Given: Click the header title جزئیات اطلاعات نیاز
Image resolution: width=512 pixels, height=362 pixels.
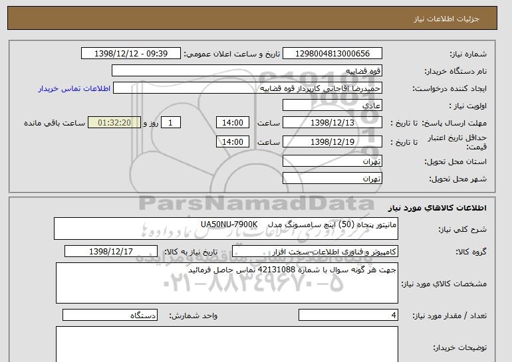Looking at the screenshot, I should (446, 19).
